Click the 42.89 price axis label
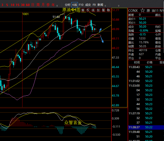Image resolution: width=164 pixels, height=141 pixels. [x=115, y=105]
